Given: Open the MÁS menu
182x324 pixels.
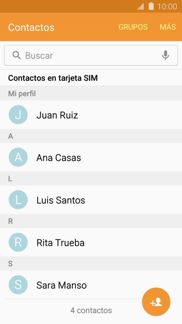Looking at the screenshot, I should coord(168,27).
